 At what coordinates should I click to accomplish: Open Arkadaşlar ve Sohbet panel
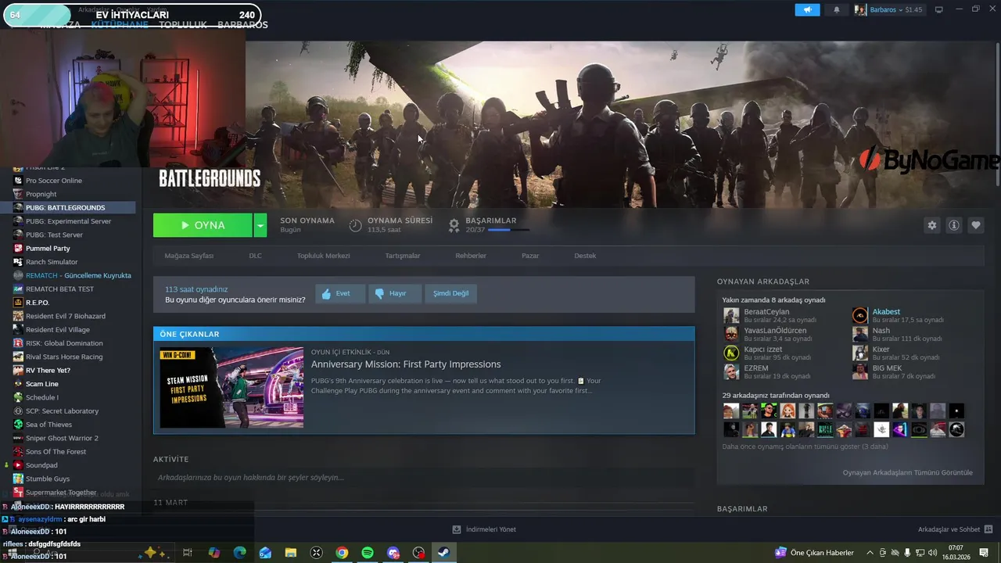tap(956, 529)
